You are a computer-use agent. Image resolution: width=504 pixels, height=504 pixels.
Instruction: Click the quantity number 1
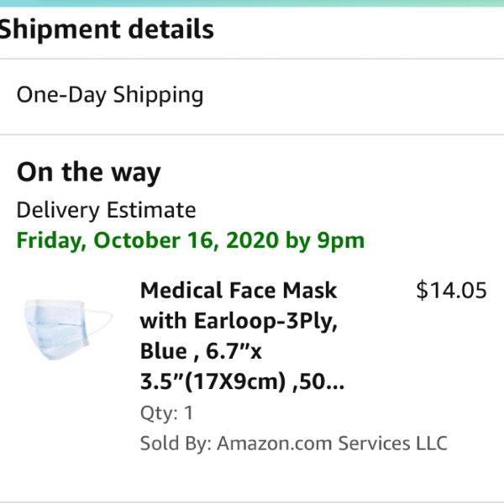tap(188, 412)
